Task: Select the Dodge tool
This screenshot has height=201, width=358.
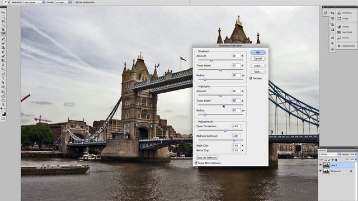Action: (x=3, y=69)
